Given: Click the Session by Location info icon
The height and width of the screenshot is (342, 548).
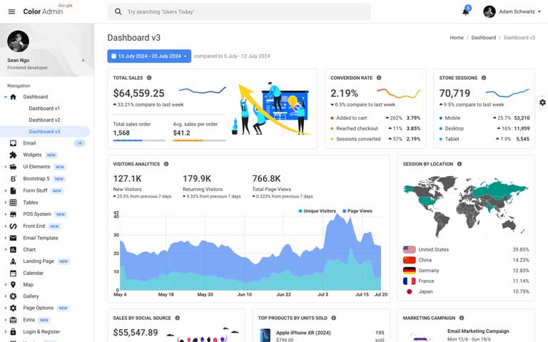Looking at the screenshot, I should pyautogui.click(x=460, y=164).
